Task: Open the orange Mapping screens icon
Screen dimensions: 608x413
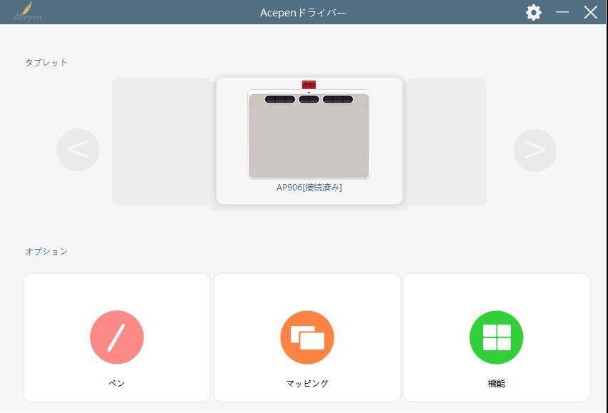Action: pos(307,337)
